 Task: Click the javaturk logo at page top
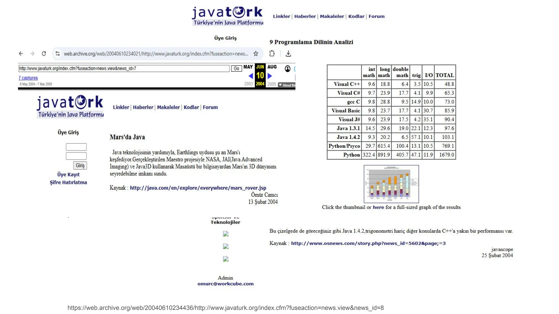point(228,16)
